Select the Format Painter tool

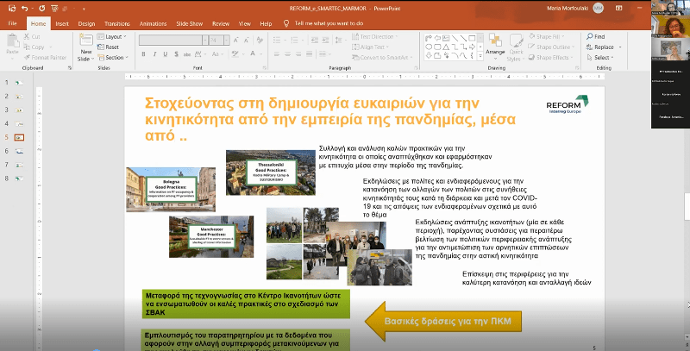(x=42, y=58)
